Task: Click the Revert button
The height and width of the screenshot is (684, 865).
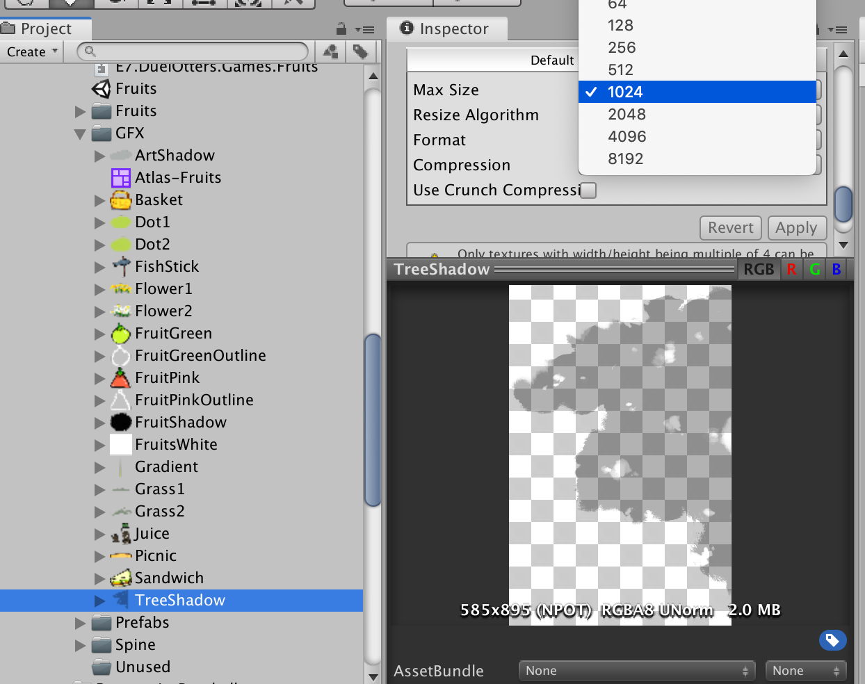Action: tap(731, 228)
